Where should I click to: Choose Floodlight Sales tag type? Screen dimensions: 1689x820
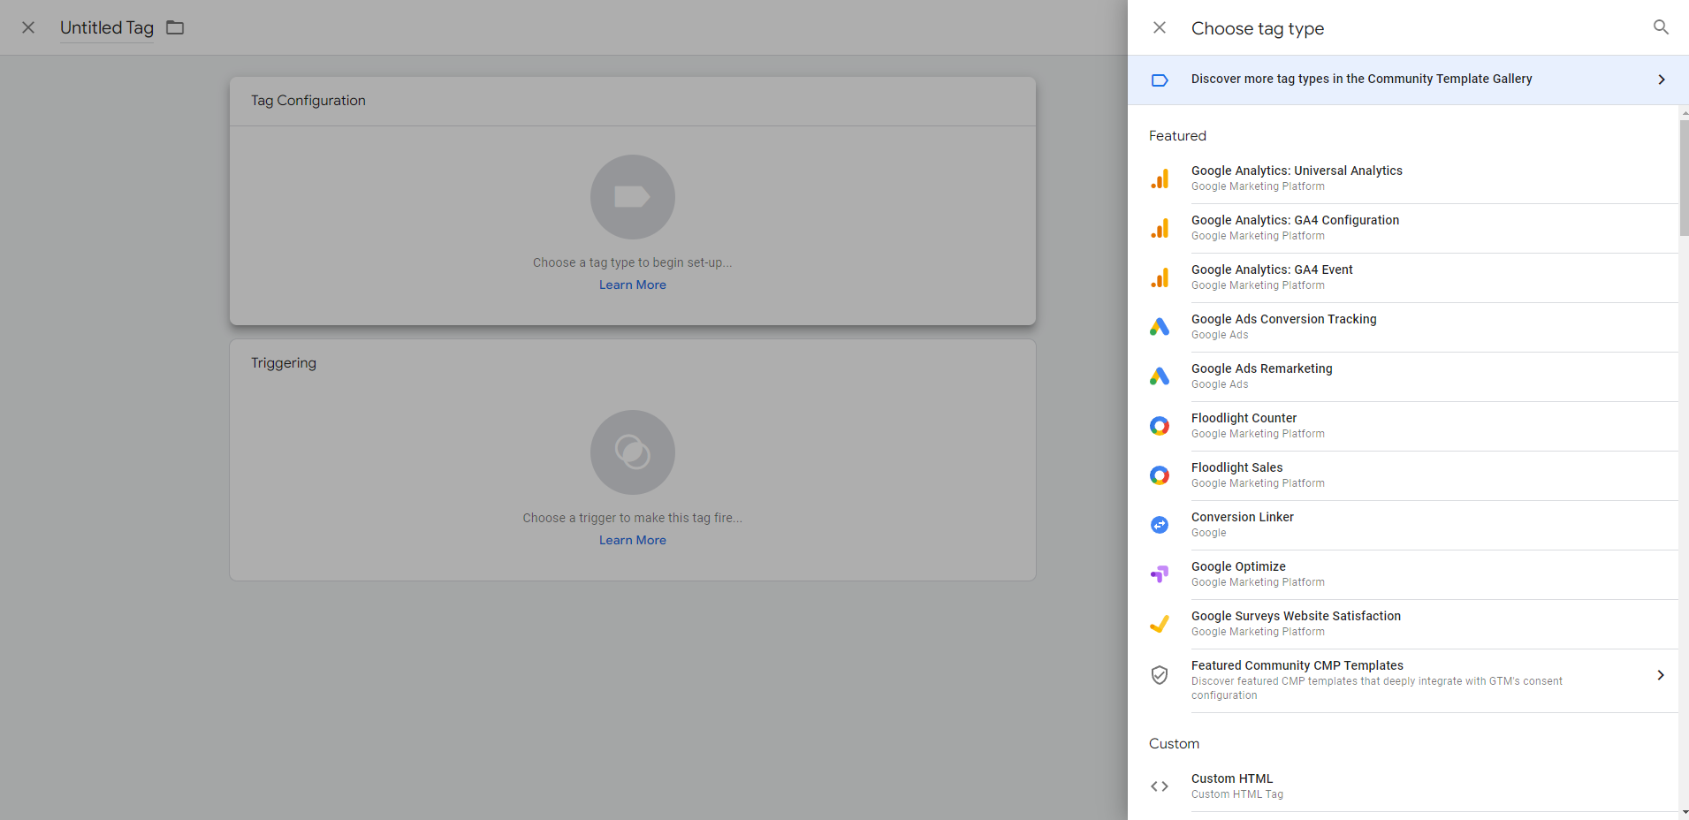pyautogui.click(x=1404, y=475)
